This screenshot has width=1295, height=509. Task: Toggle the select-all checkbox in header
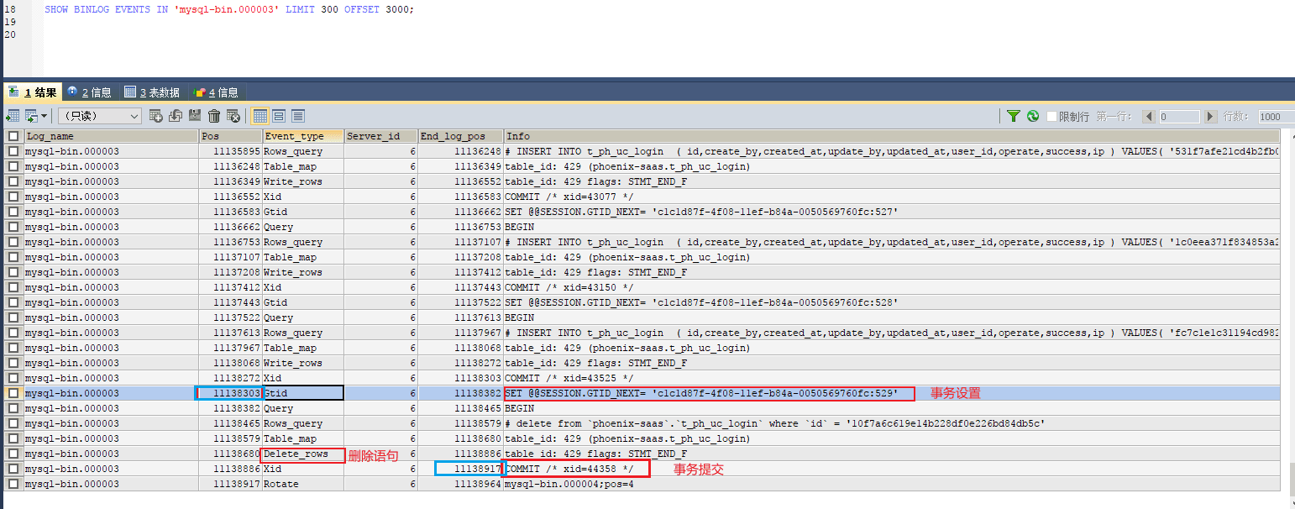coord(13,136)
